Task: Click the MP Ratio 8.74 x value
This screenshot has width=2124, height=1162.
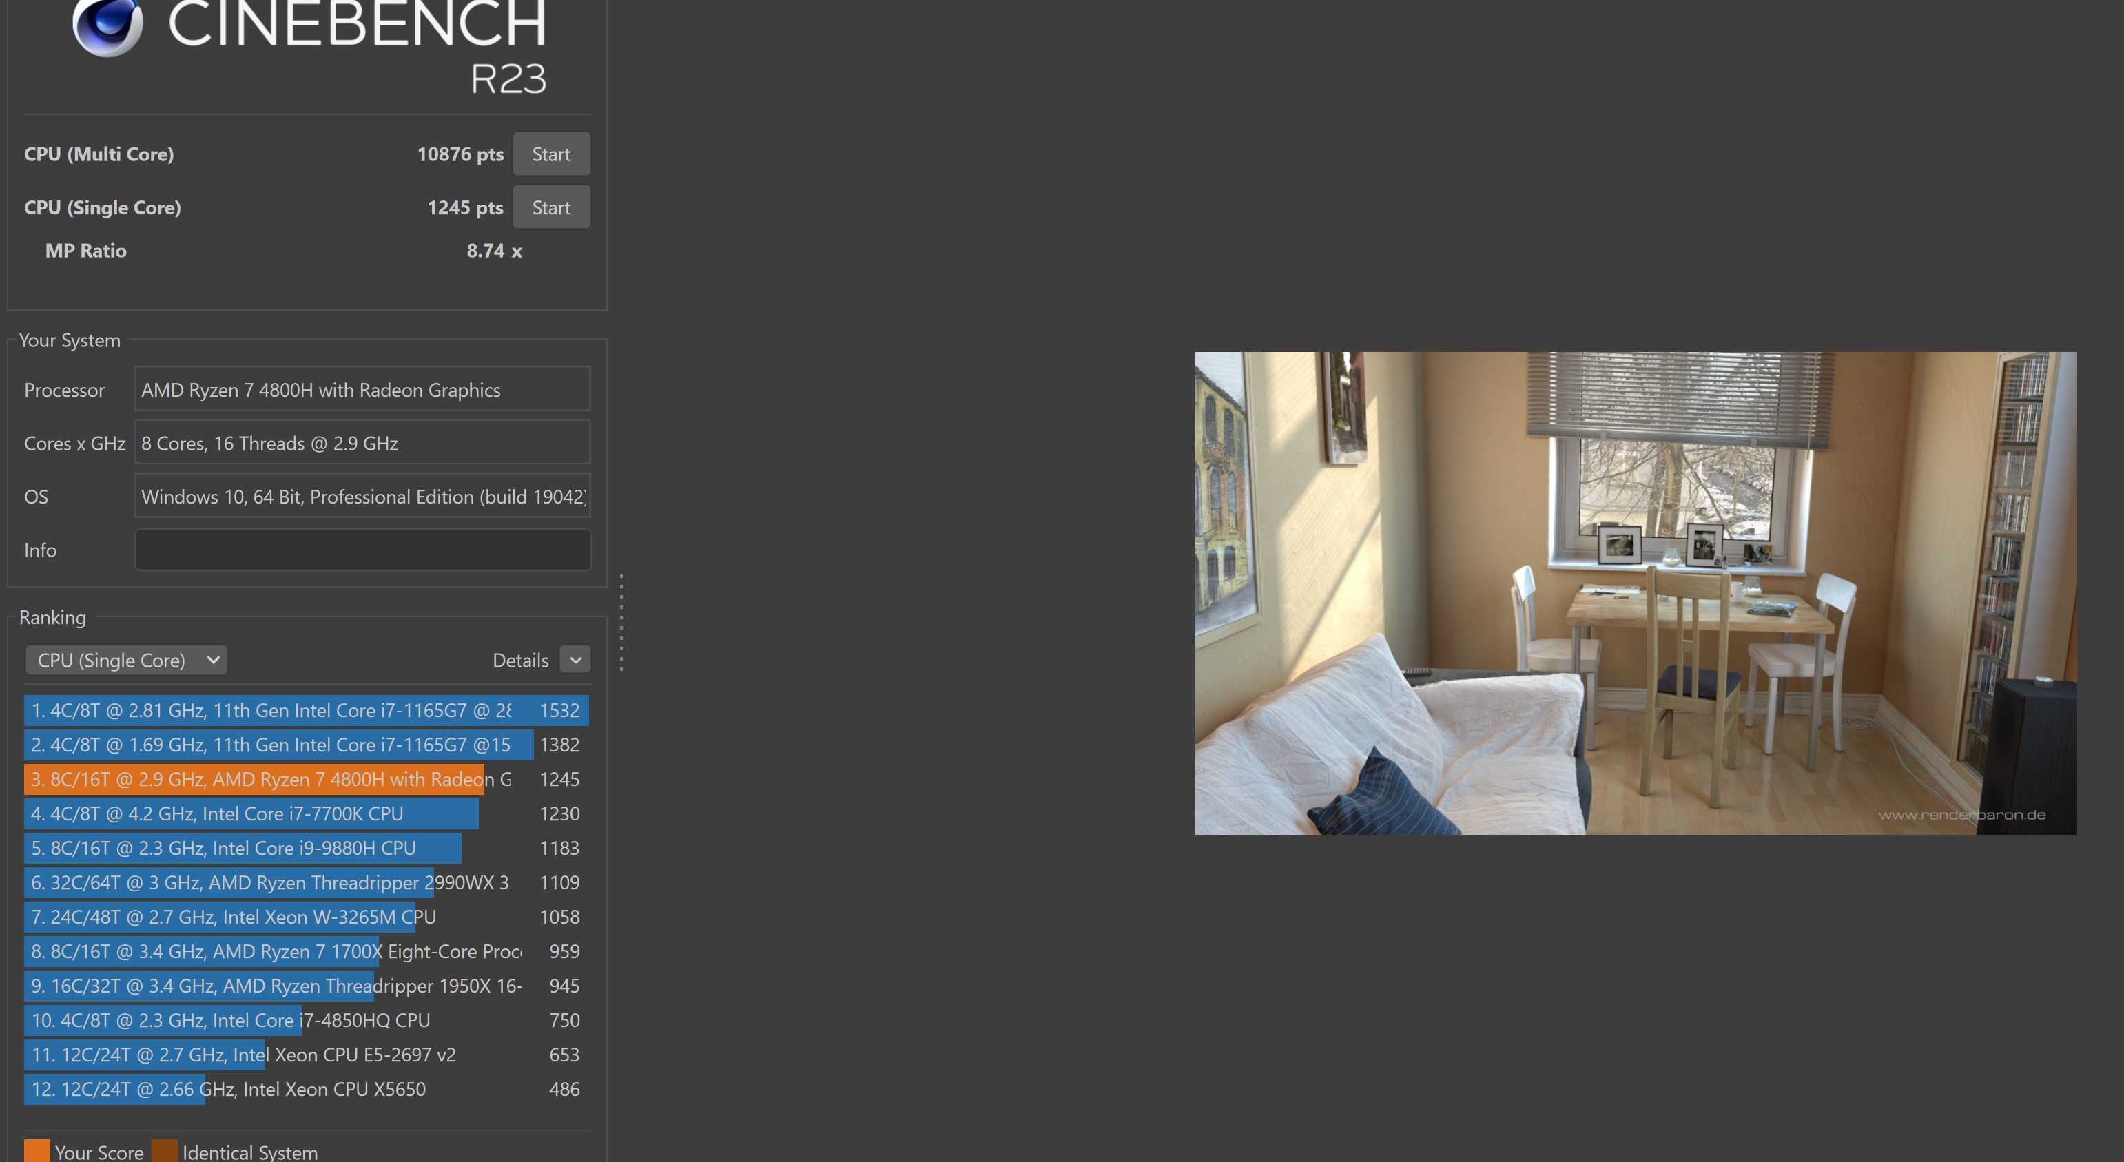Action: [494, 251]
